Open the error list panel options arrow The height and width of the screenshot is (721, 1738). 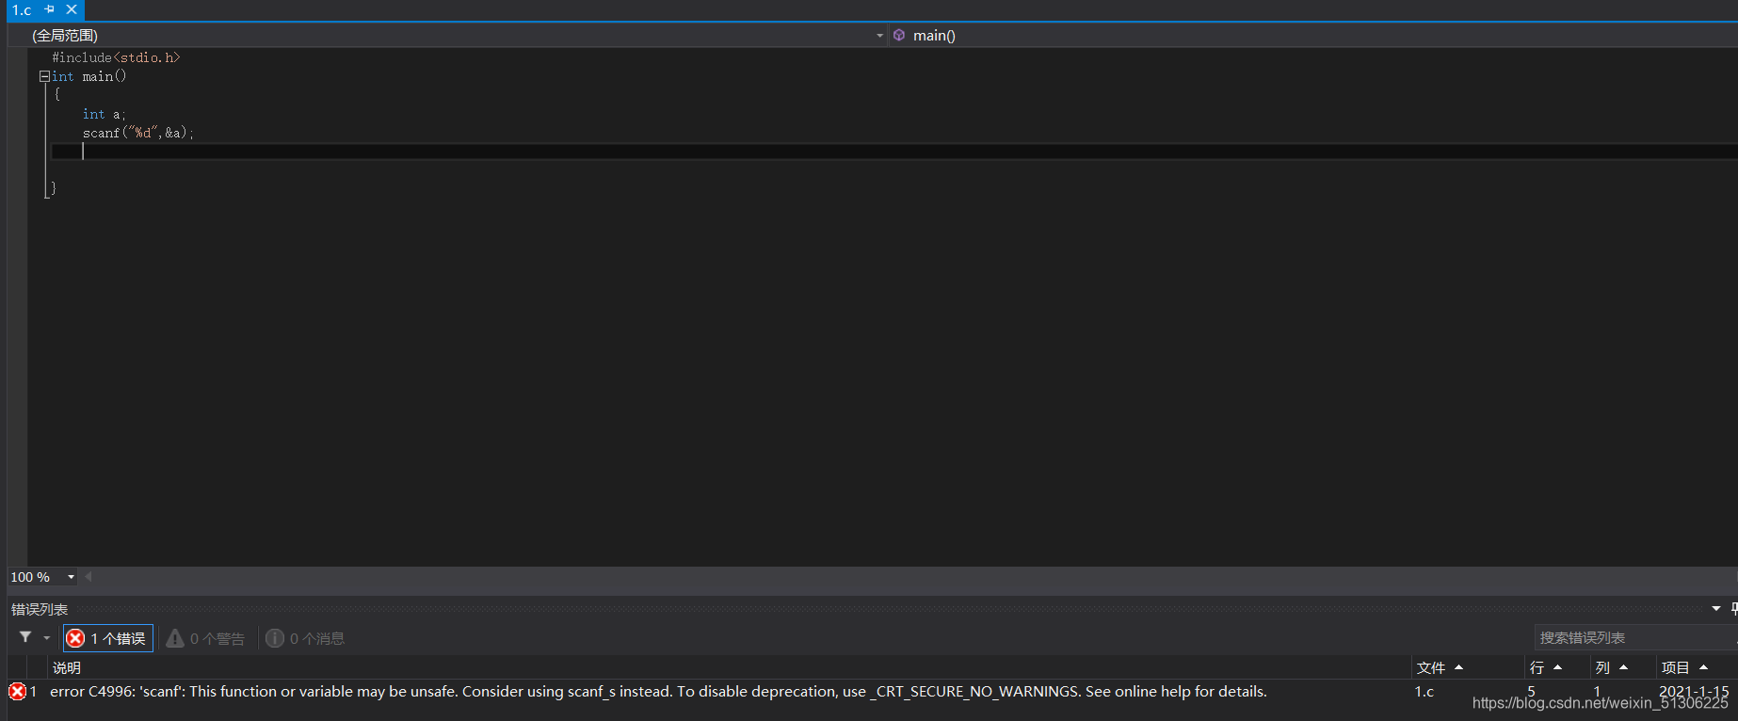coord(1716,609)
